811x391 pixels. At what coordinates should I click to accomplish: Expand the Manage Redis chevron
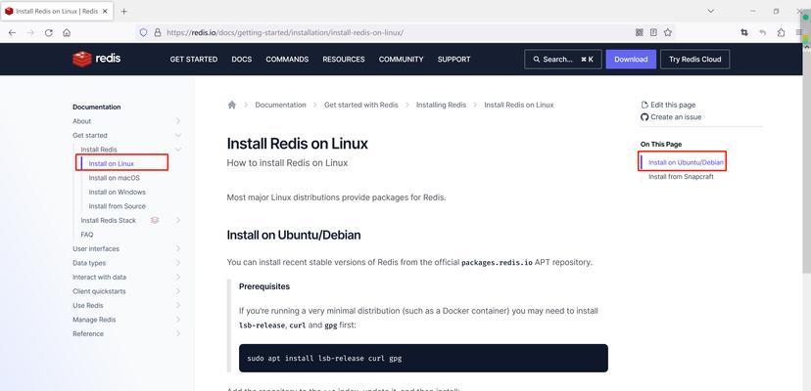(178, 320)
